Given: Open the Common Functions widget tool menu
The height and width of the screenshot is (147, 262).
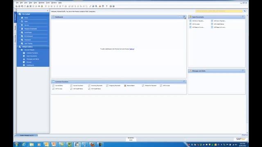Looking at the screenshot, I should (x=184, y=82).
